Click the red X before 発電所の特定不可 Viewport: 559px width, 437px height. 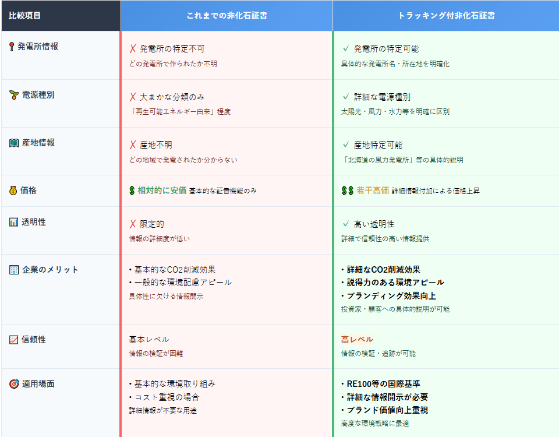click(133, 49)
